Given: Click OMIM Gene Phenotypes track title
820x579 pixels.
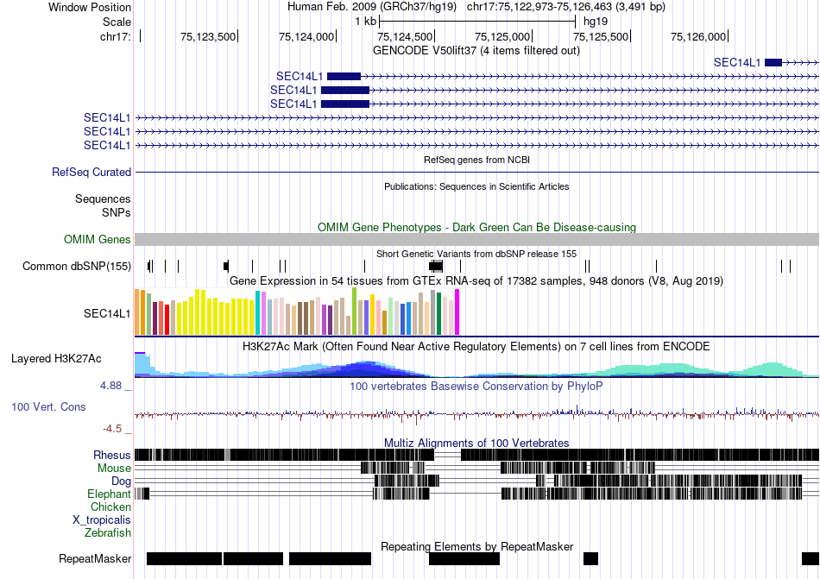Looking at the screenshot, I should (476, 227).
